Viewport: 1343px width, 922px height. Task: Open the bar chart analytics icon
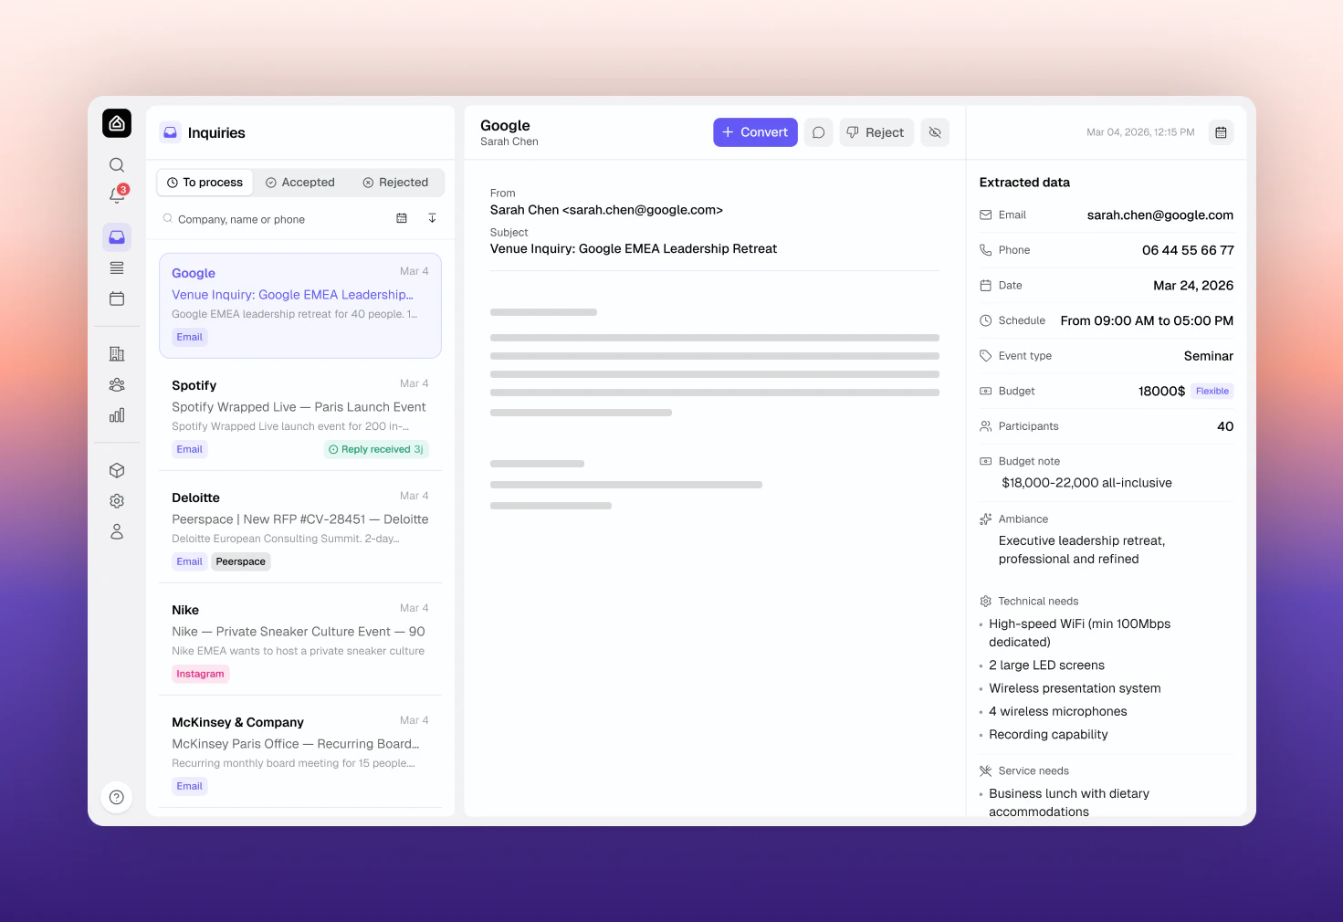117,415
